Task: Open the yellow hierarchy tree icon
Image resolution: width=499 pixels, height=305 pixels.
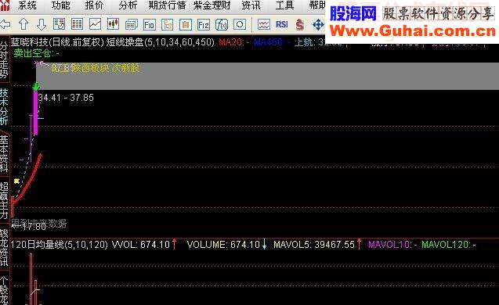Action: click(167, 24)
